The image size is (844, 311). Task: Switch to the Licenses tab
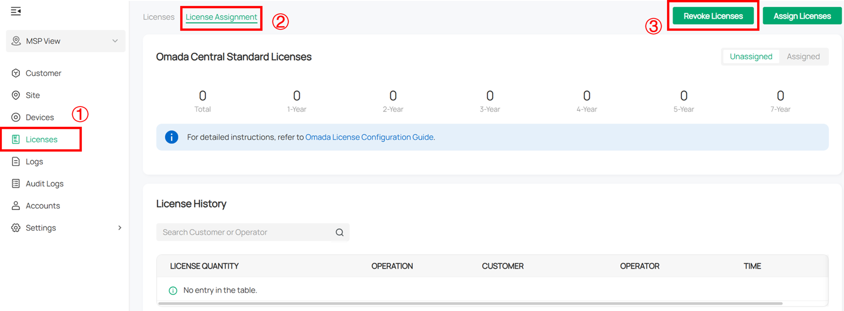click(x=159, y=17)
